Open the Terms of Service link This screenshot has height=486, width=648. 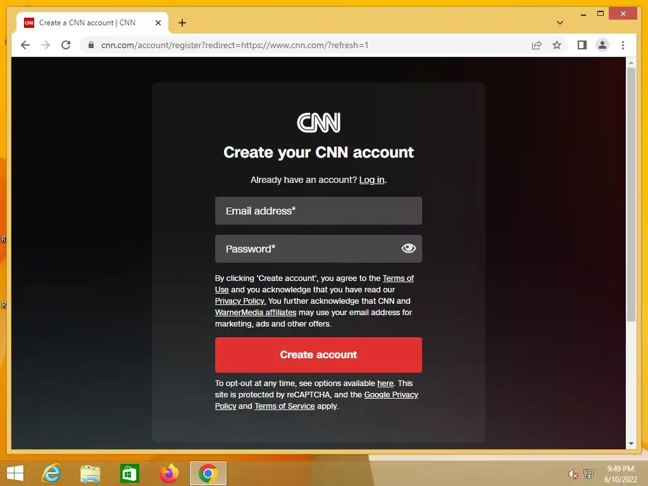point(284,406)
